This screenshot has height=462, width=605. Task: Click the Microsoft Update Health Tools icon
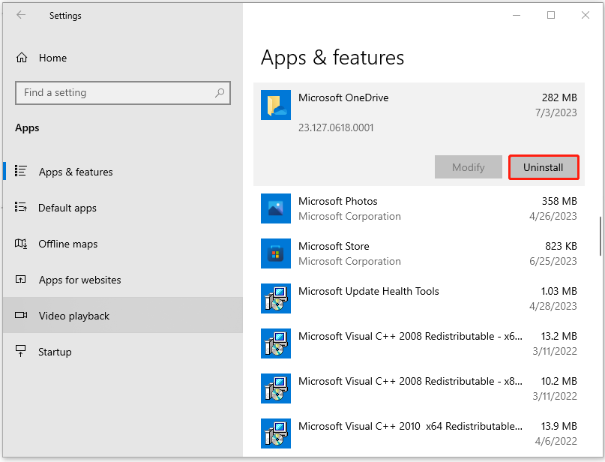[275, 298]
